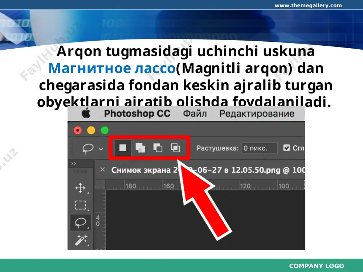Open the Lasso tool preset picker
The image size is (363, 272).
pyautogui.click(x=92, y=149)
